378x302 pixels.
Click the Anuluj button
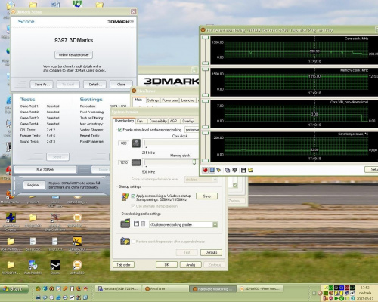point(191,265)
